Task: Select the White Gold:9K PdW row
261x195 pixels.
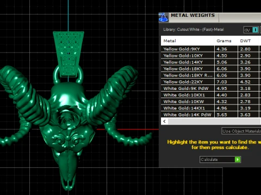Action: (x=211, y=88)
